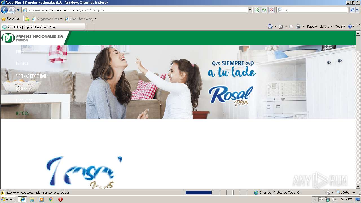Open SISTEMAS DE GESTIÓN menu item

[x=31, y=76]
